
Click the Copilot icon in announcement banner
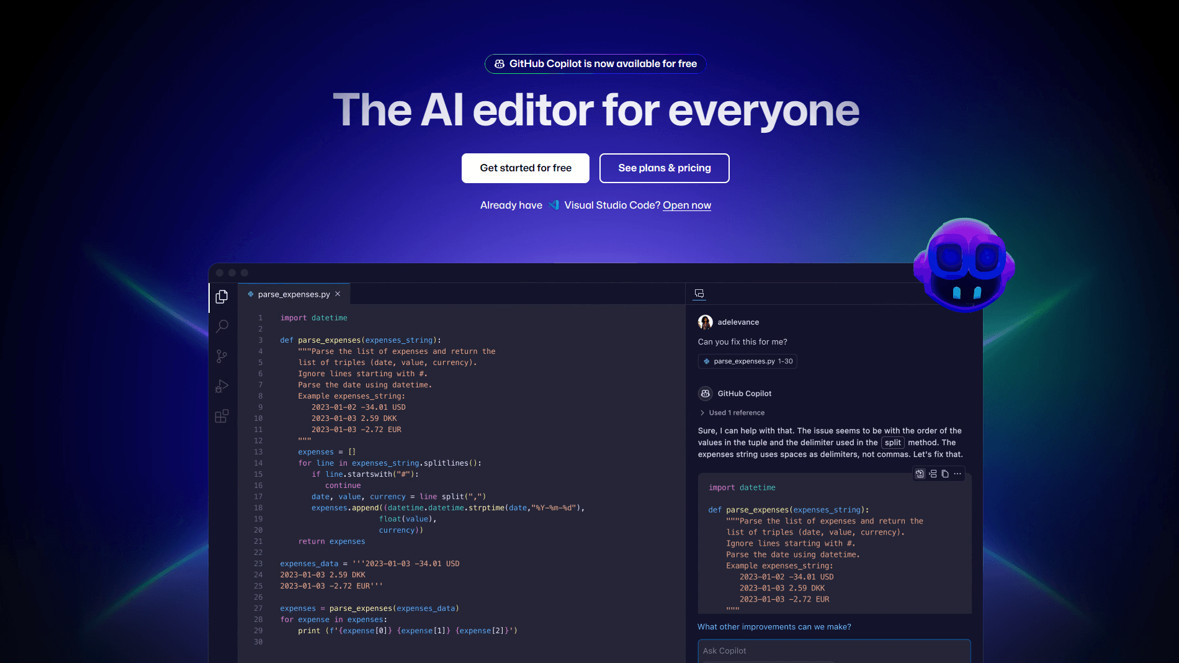coord(500,64)
